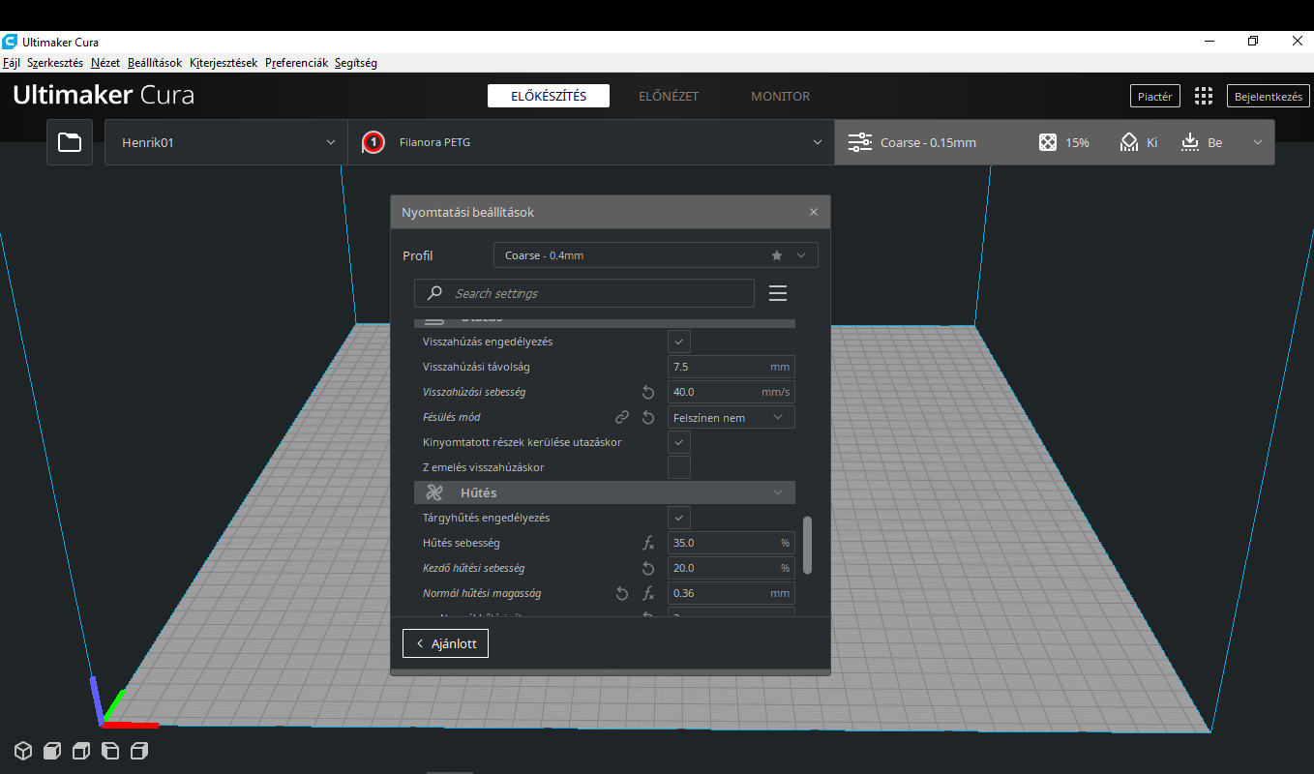The width and height of the screenshot is (1314, 774).
Task: Click the Bejelentkezés sign-in button
Action: click(1269, 96)
